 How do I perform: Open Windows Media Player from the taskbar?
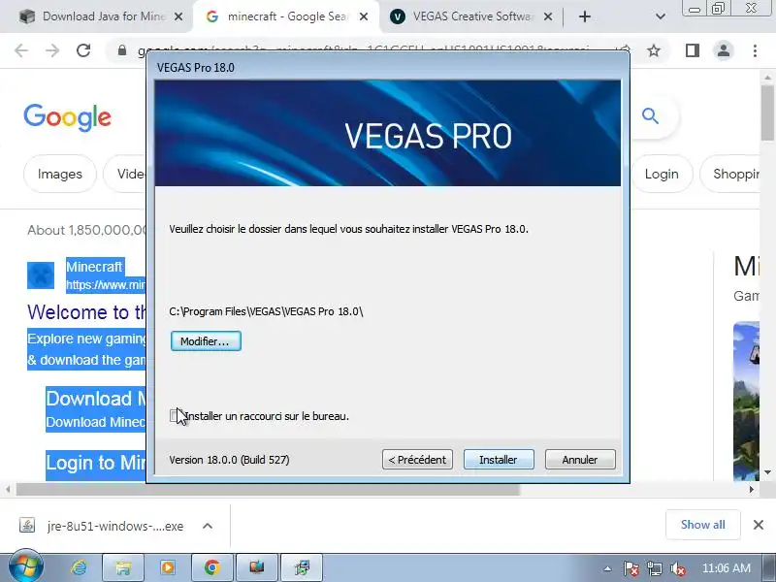pyautogui.click(x=167, y=567)
